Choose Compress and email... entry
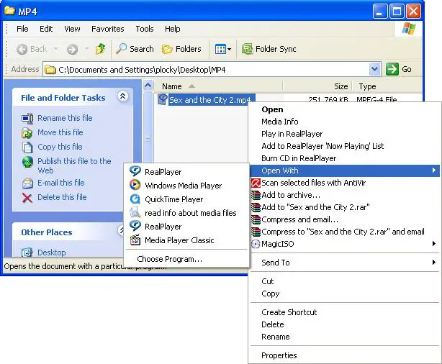The height and width of the screenshot is (364, 442). point(345,219)
